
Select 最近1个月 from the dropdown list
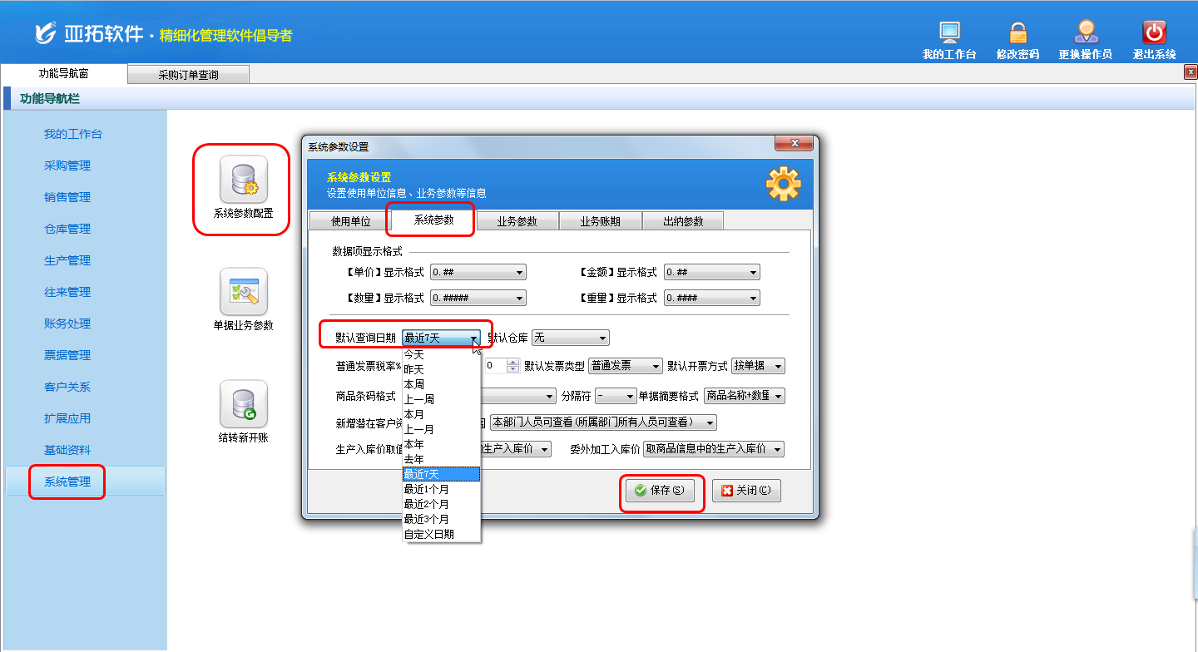tap(426, 489)
